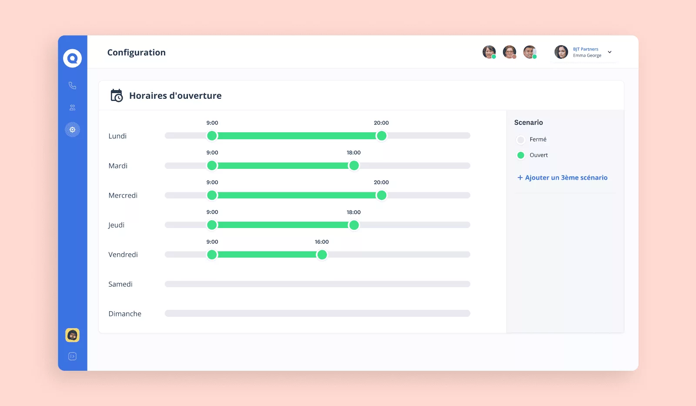Click Mercredi 9:00 start slider handle
The image size is (696, 406).
click(212, 195)
